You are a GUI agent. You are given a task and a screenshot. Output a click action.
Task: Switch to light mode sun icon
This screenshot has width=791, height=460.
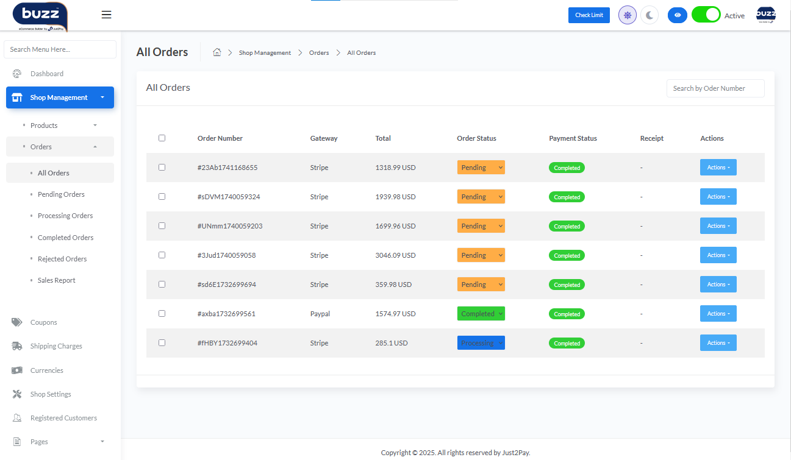627,15
